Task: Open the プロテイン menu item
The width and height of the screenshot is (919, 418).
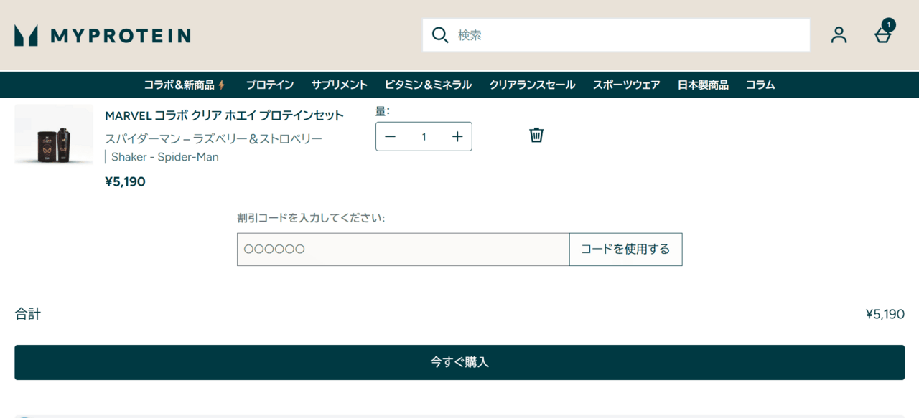Action: point(270,85)
